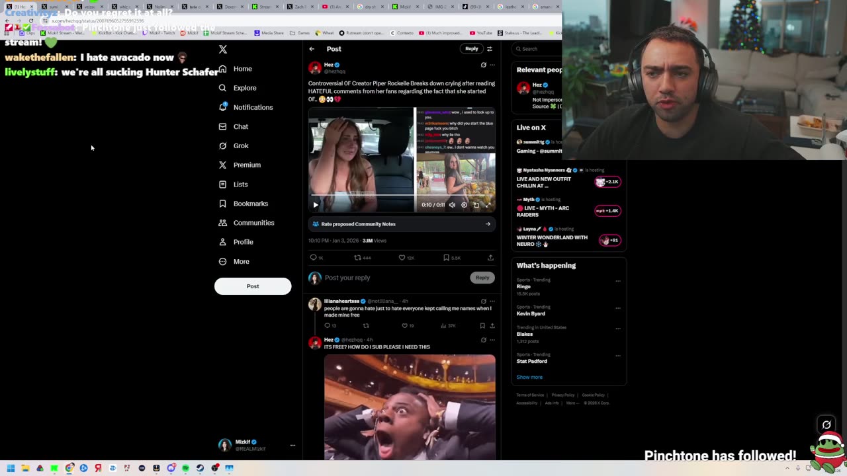Viewport: 847px width, 476px height.
Task: Open the Games bookmark in bookmarks bar
Action: click(x=300, y=32)
